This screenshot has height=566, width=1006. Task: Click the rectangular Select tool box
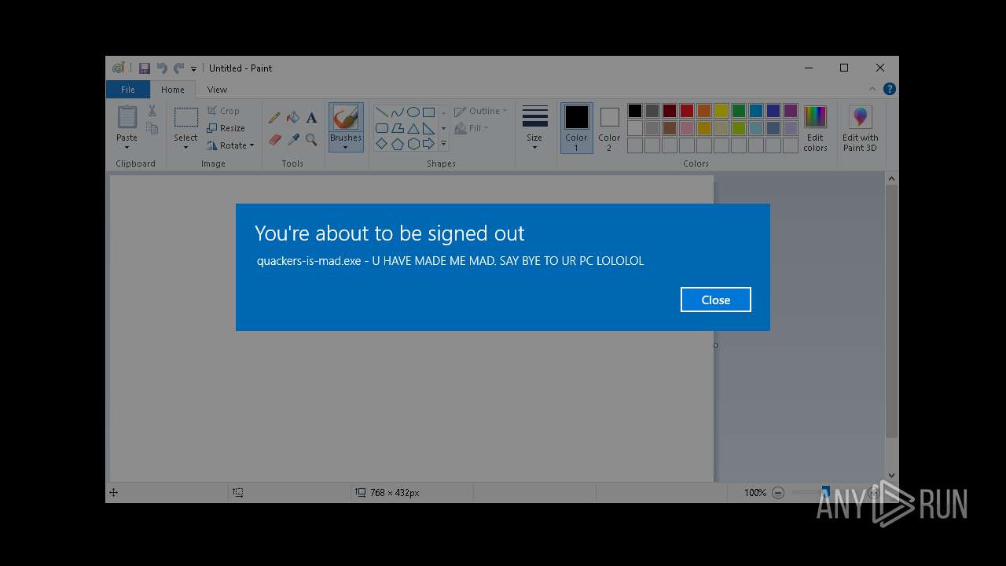coord(186,117)
